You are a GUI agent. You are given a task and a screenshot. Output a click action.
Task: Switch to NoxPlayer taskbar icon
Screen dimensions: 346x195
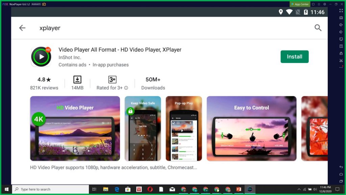tap(250, 189)
